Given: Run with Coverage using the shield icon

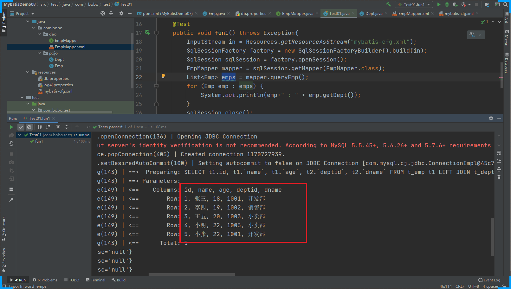Looking at the screenshot, I should click(455, 4).
